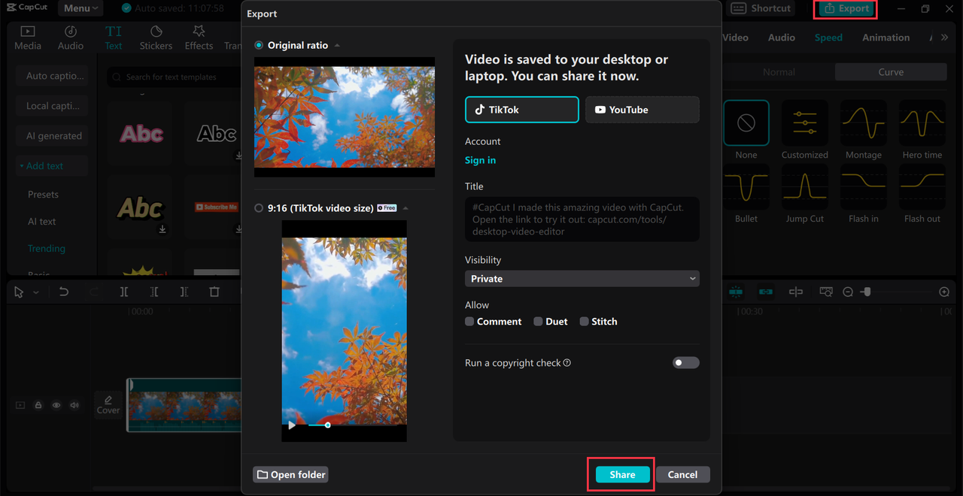Click the Open folder button

coord(290,475)
